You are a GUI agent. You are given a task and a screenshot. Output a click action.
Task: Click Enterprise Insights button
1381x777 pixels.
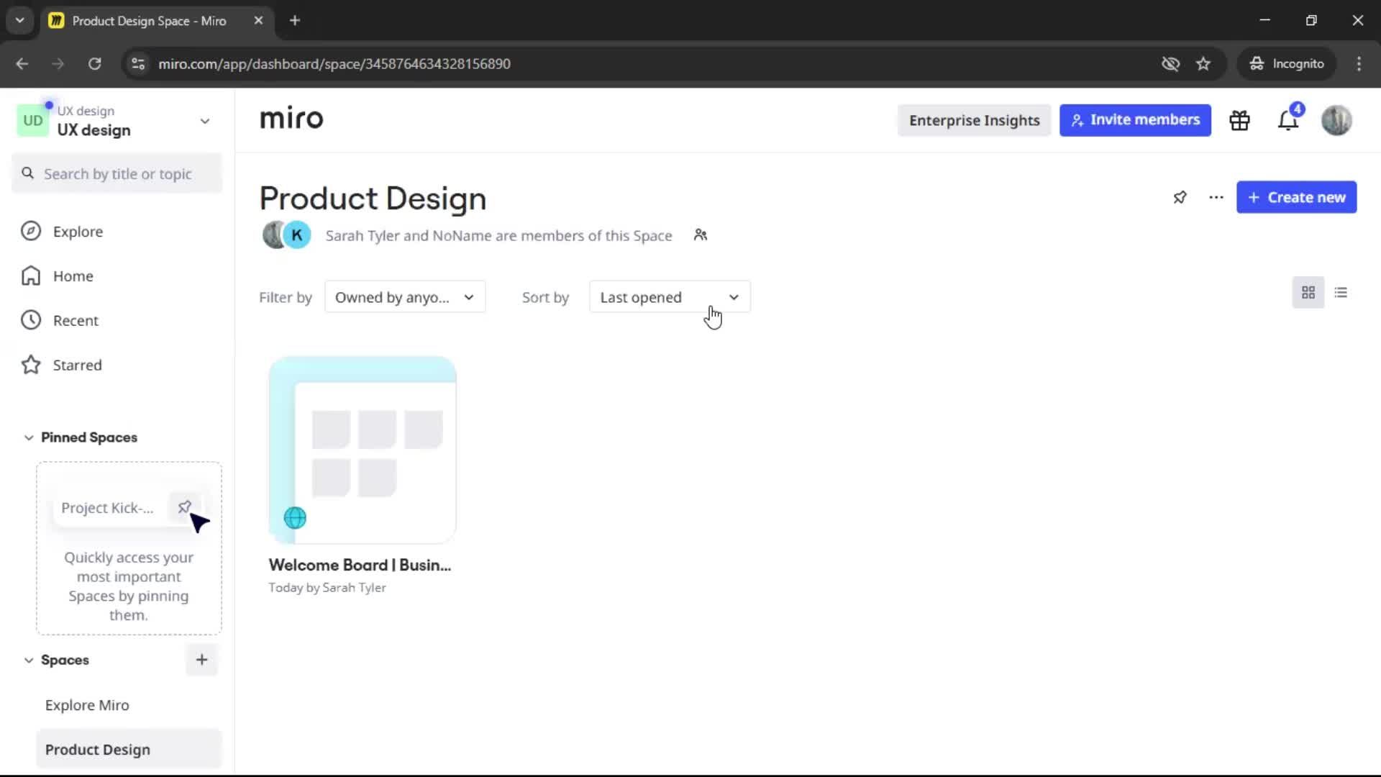click(974, 120)
